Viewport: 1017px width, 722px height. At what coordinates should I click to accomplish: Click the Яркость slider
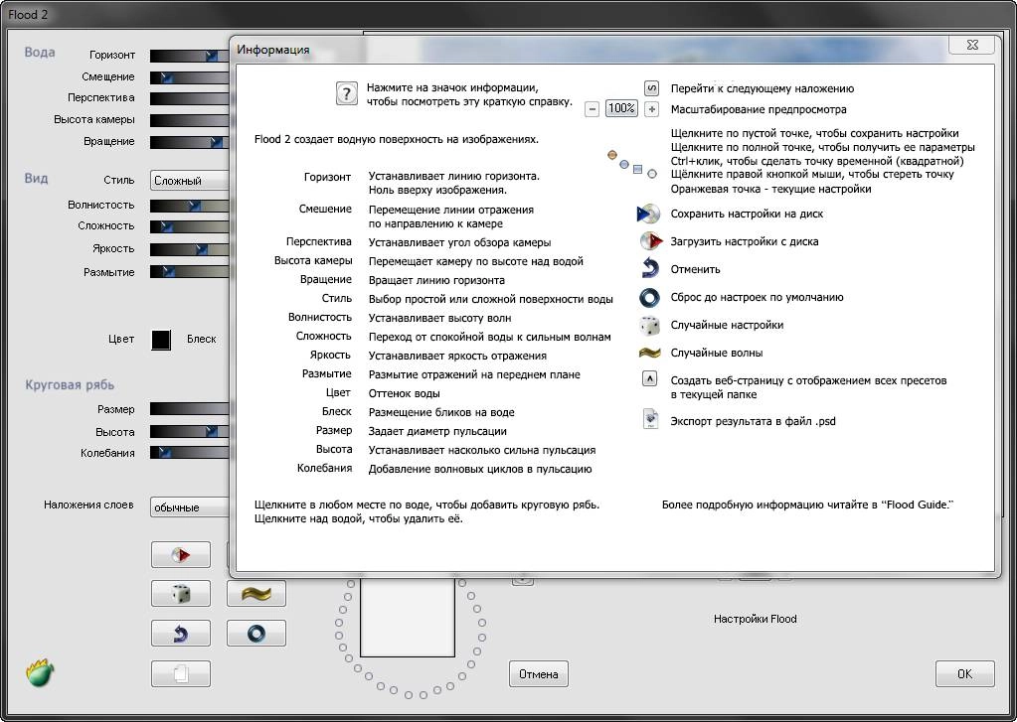pos(190,249)
